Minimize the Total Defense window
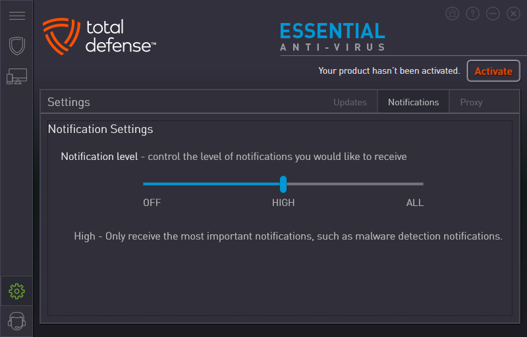The height and width of the screenshot is (337, 527). point(493,13)
